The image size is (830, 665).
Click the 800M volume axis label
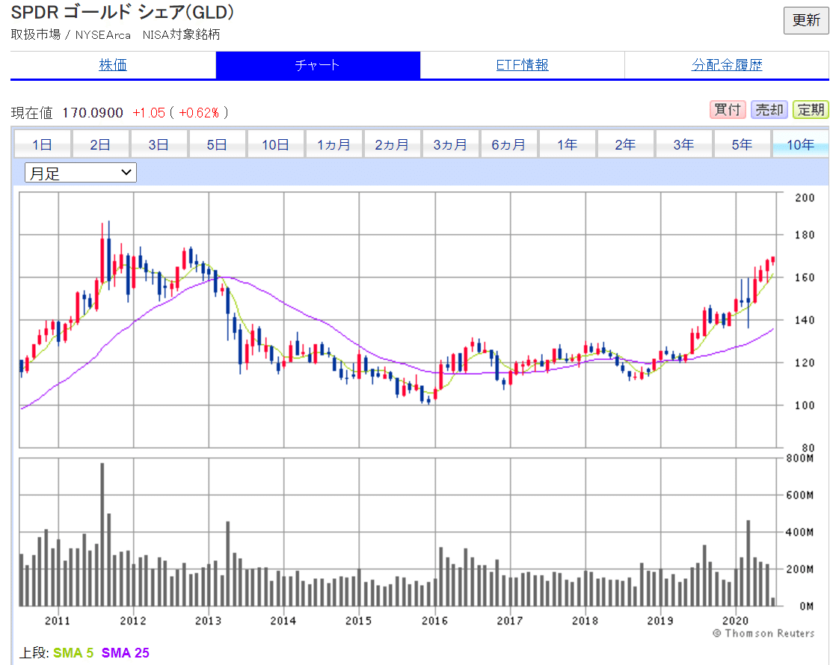point(800,458)
